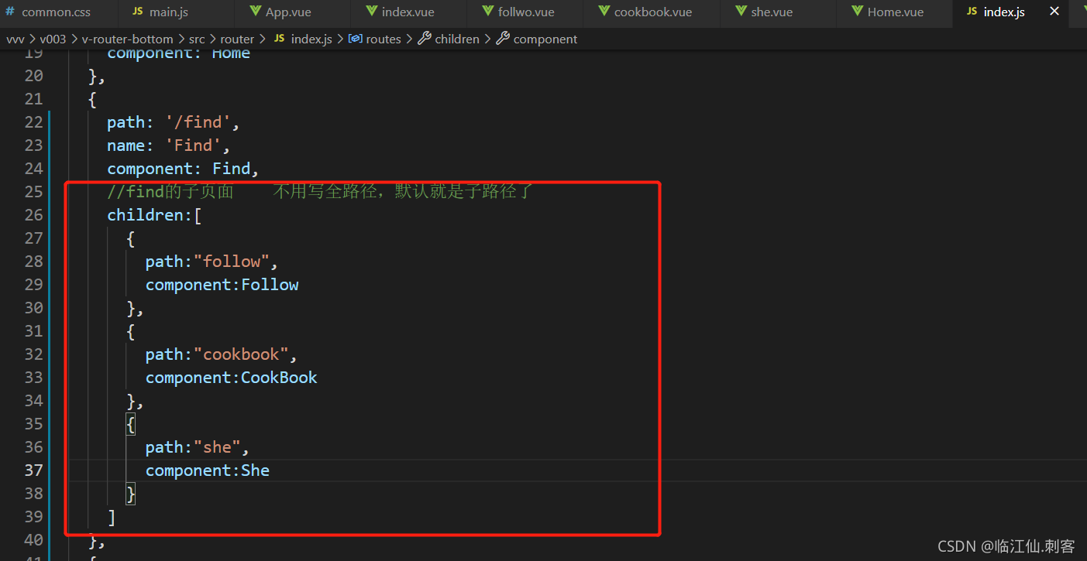Click the highlighted closing brace on line 38
Image resolution: width=1087 pixels, height=561 pixels.
point(131,494)
